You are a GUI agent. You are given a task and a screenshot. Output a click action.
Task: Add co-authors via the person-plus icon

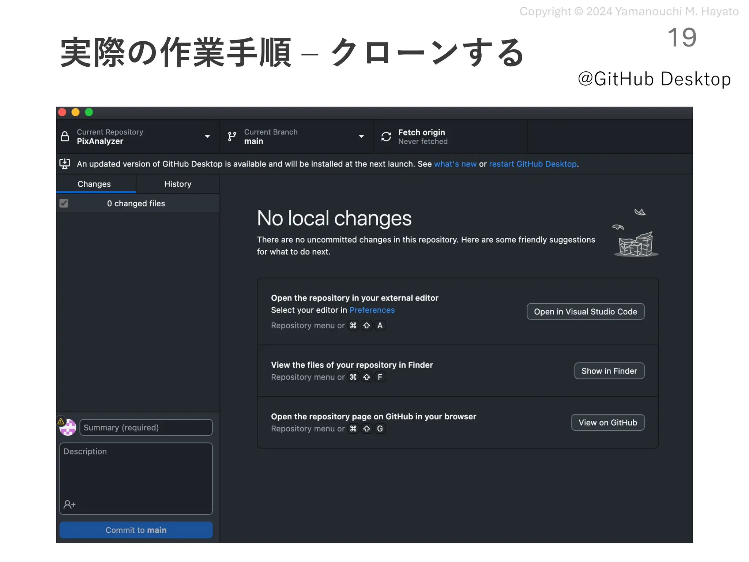point(69,505)
